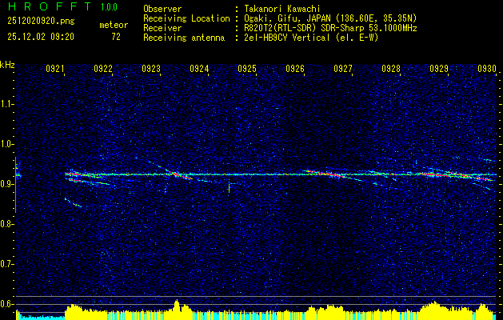Select R820T2(RTL-SDR) receiver description
The image size is (503, 320).
(x=330, y=28)
